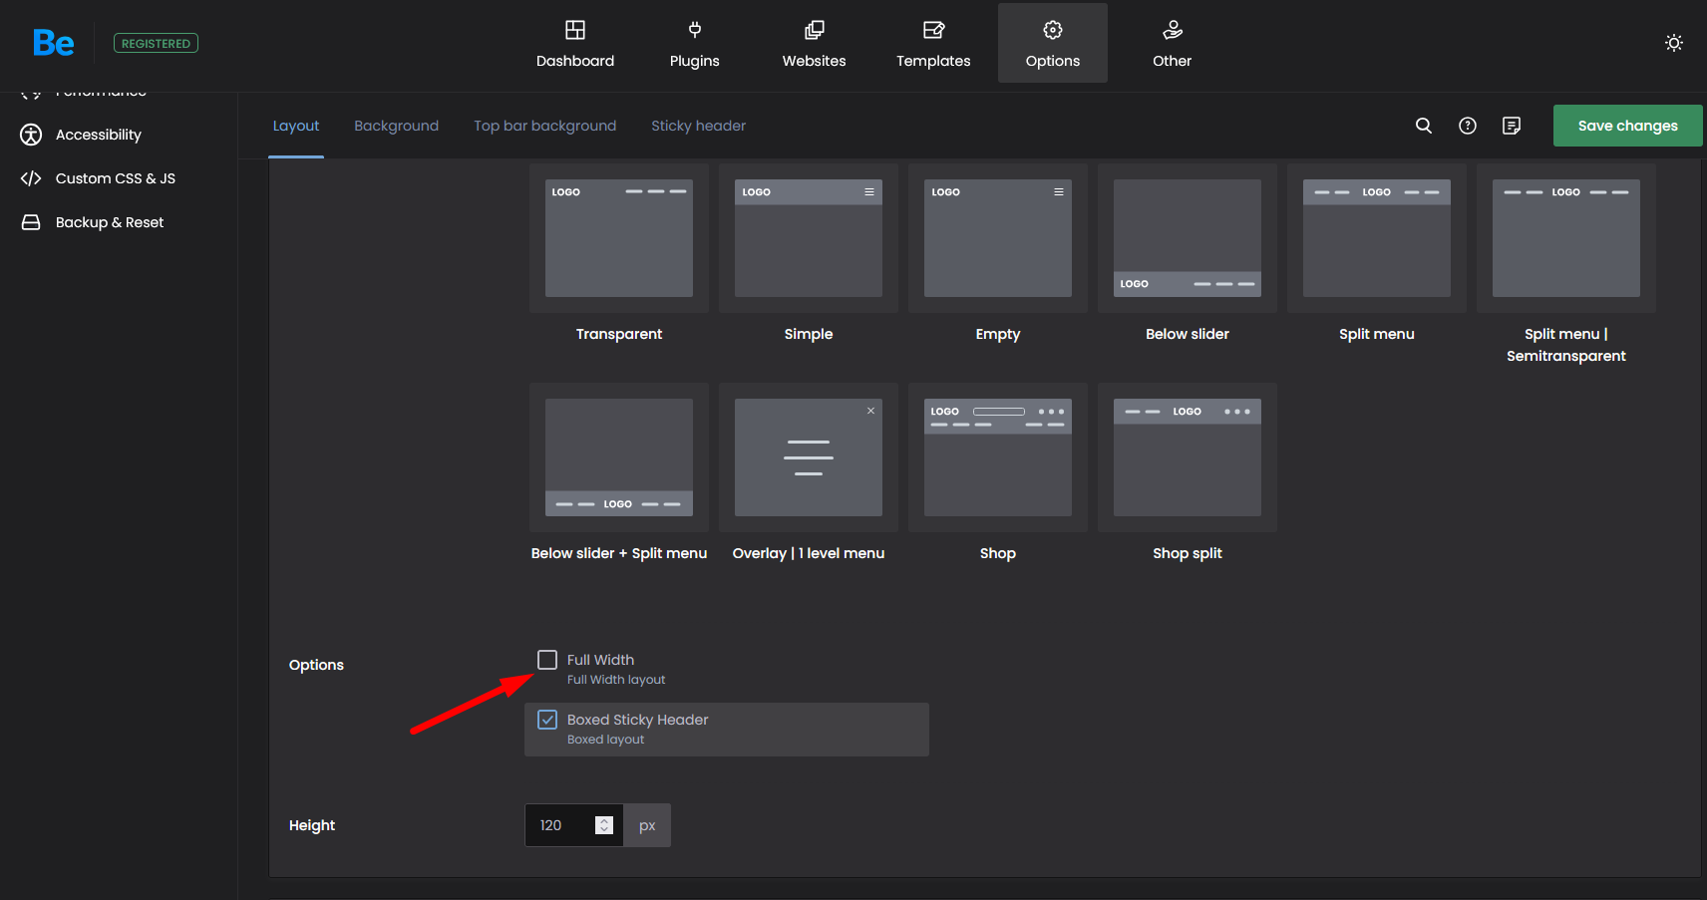Click the Other hand-and-person icon
The image size is (1707, 900).
coord(1173,30)
